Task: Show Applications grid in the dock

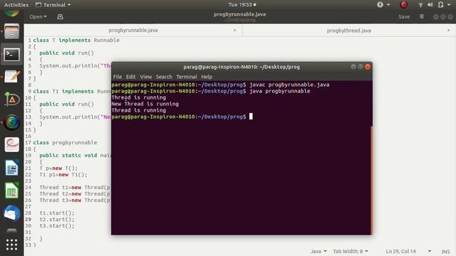Action: [x=11, y=245]
